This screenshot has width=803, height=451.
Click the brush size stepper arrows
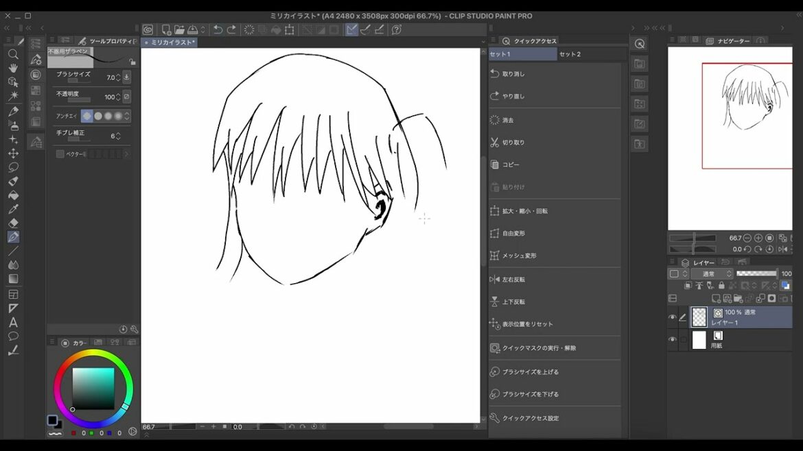[118, 77]
